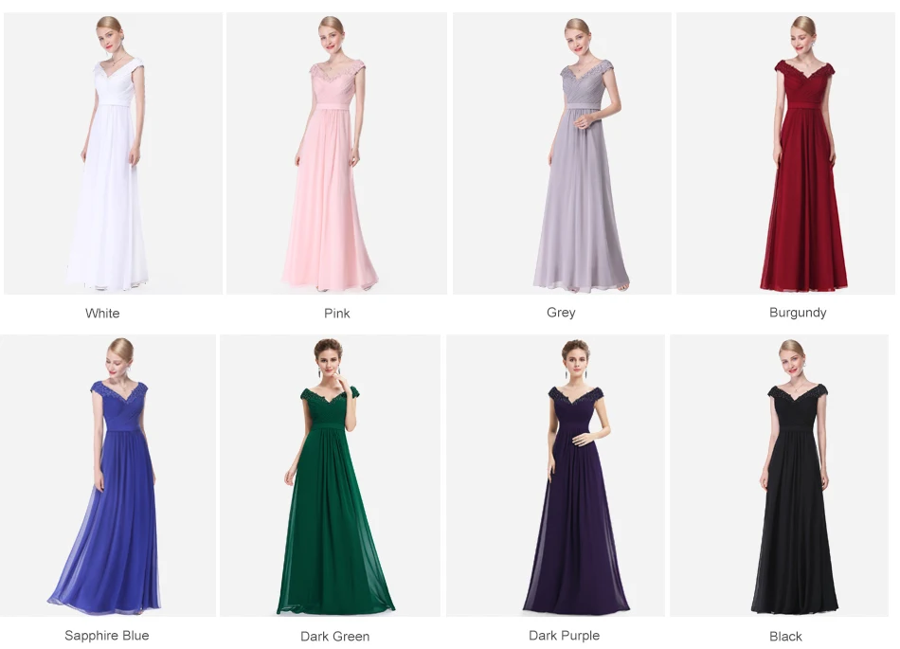The image size is (900, 649).
Task: Select the Grey text label
Action: tap(561, 313)
